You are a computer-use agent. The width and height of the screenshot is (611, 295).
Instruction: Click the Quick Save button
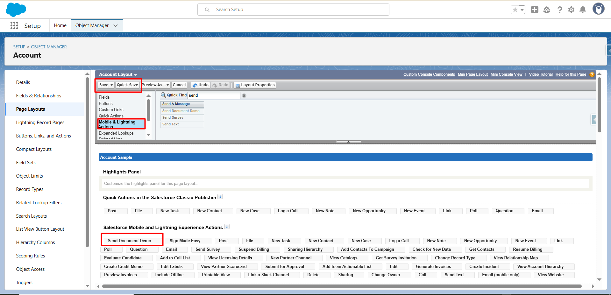tap(127, 85)
